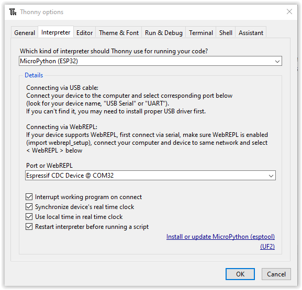Go to the Run & Debug tab
The width and height of the screenshot is (302, 290).
pos(163,33)
